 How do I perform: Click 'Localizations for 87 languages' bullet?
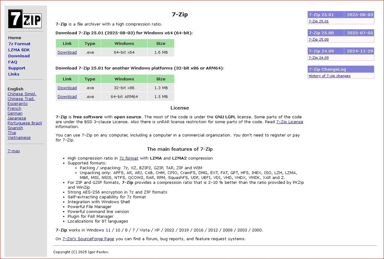coord(98,221)
